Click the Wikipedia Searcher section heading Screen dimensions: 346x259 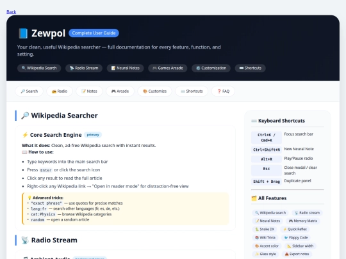[x=64, y=115]
